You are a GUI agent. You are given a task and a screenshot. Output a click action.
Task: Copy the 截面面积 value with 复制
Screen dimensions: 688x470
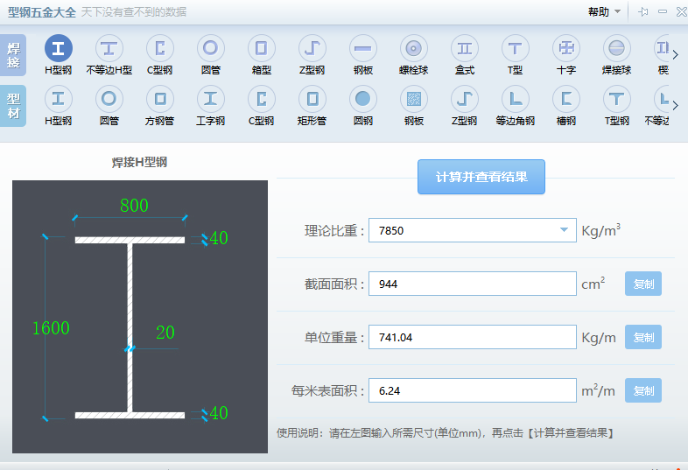tap(643, 284)
